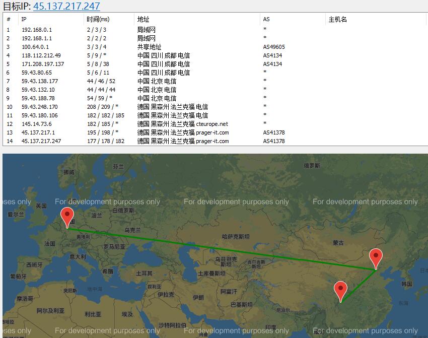
Task: Click the 主机名 column header
Action: tap(338, 19)
